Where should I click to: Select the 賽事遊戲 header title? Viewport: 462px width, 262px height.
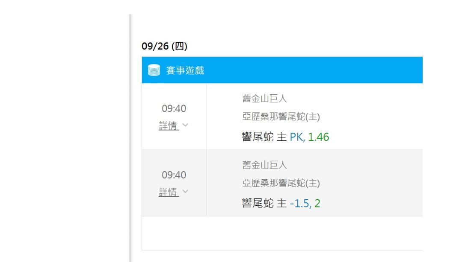click(185, 70)
